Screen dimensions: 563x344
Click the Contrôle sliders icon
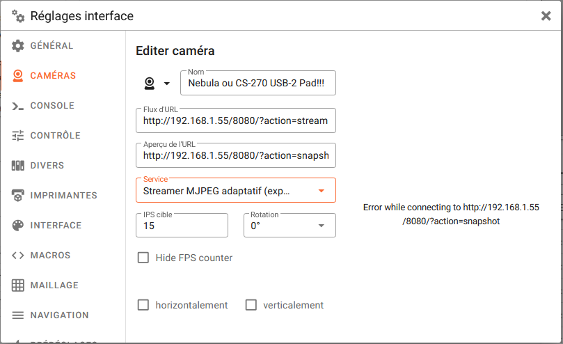(x=18, y=136)
